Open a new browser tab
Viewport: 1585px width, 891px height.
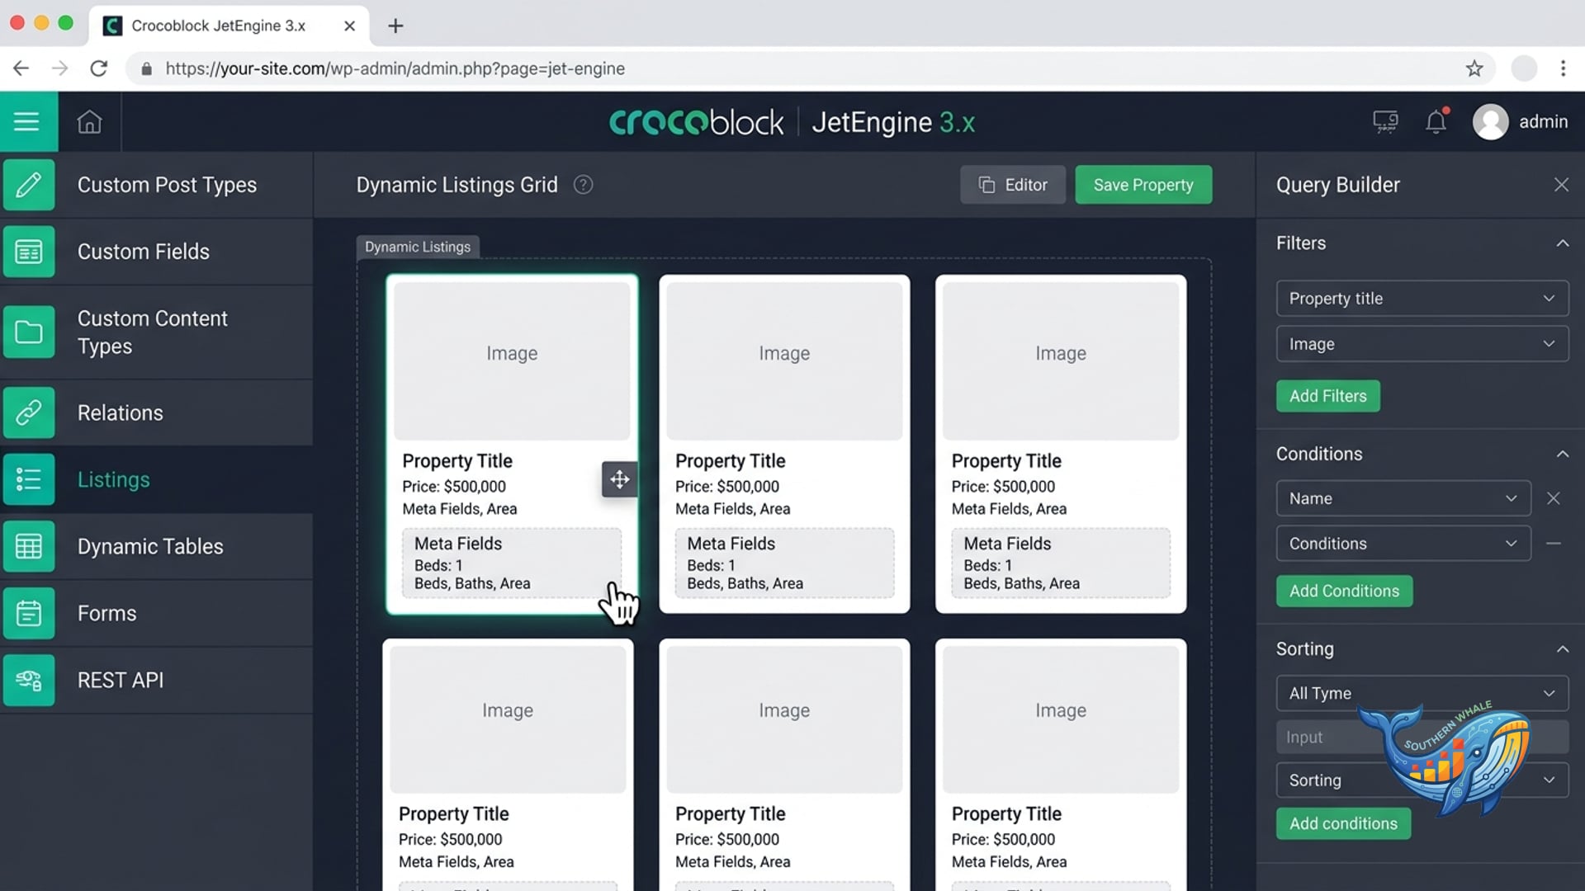tap(395, 26)
